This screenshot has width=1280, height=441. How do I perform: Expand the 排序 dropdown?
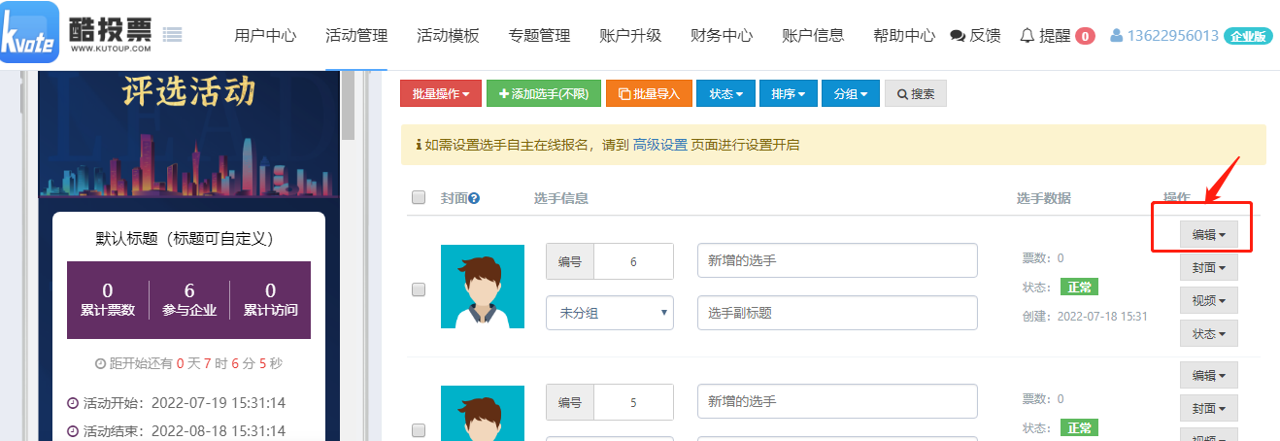coord(789,93)
